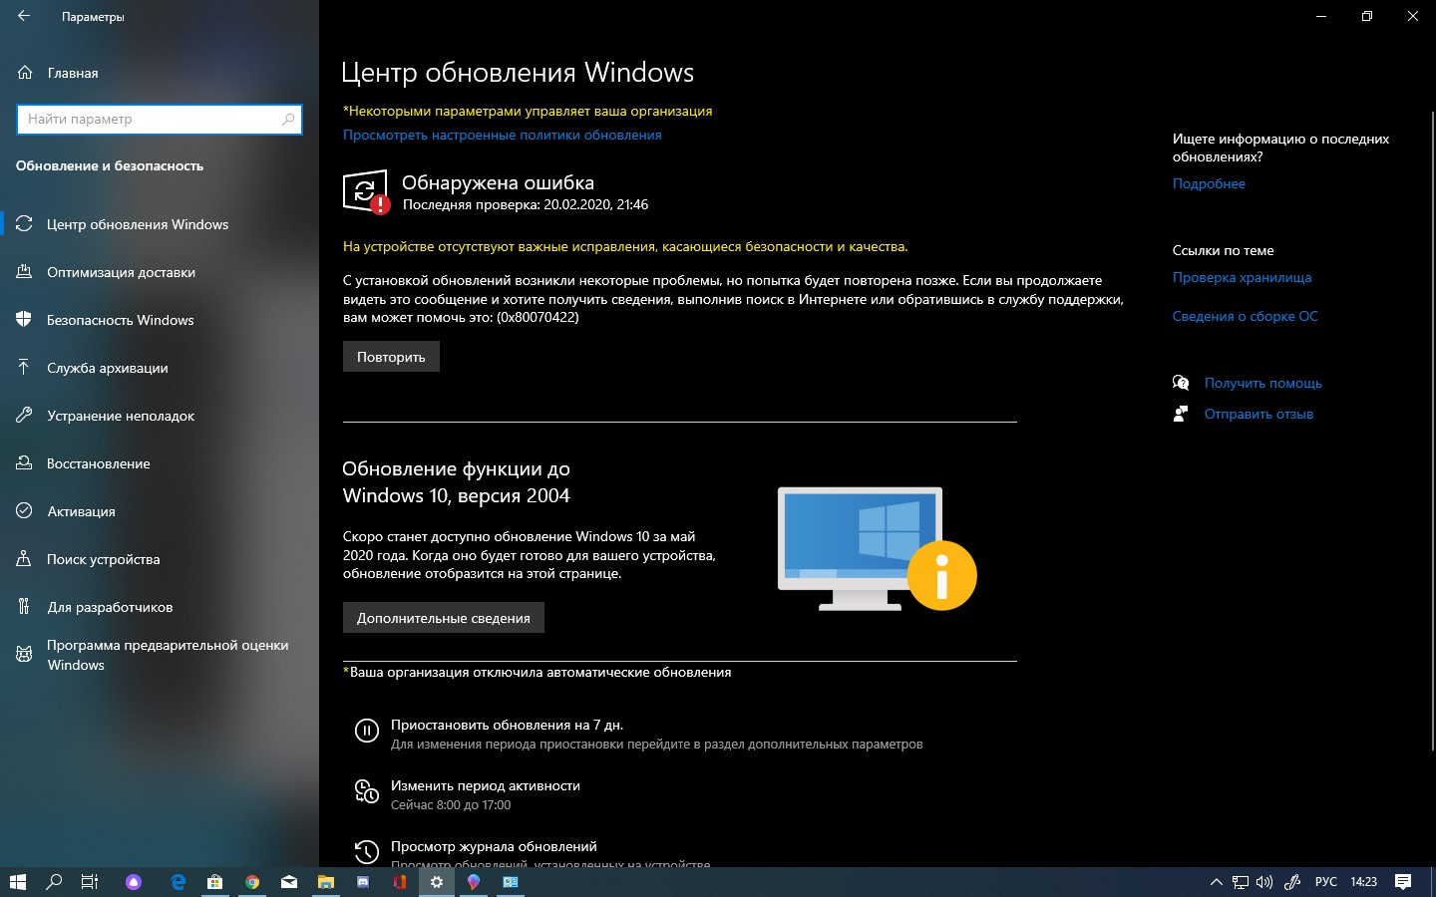Image resolution: width=1436 pixels, height=897 pixels.
Task: Click Получить помощь link
Action: [1262, 383]
